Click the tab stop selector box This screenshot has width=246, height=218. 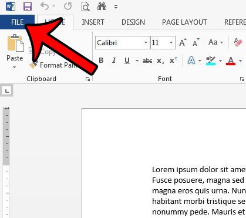coord(7,90)
